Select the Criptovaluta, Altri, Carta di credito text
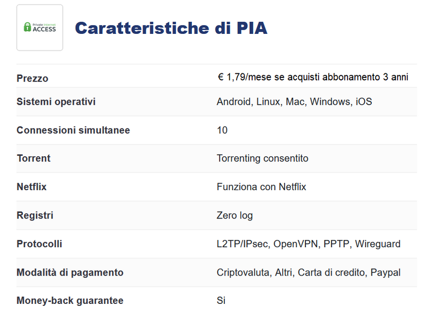Viewport: 429px width, 315px height. [291, 273]
